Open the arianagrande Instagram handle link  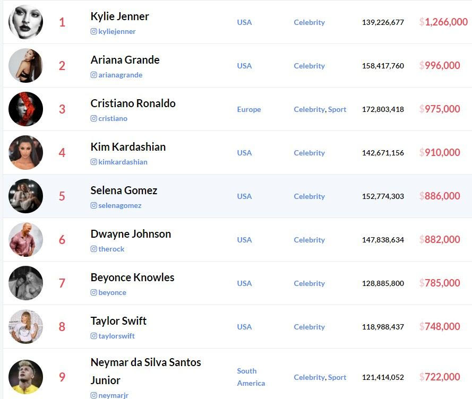121,75
